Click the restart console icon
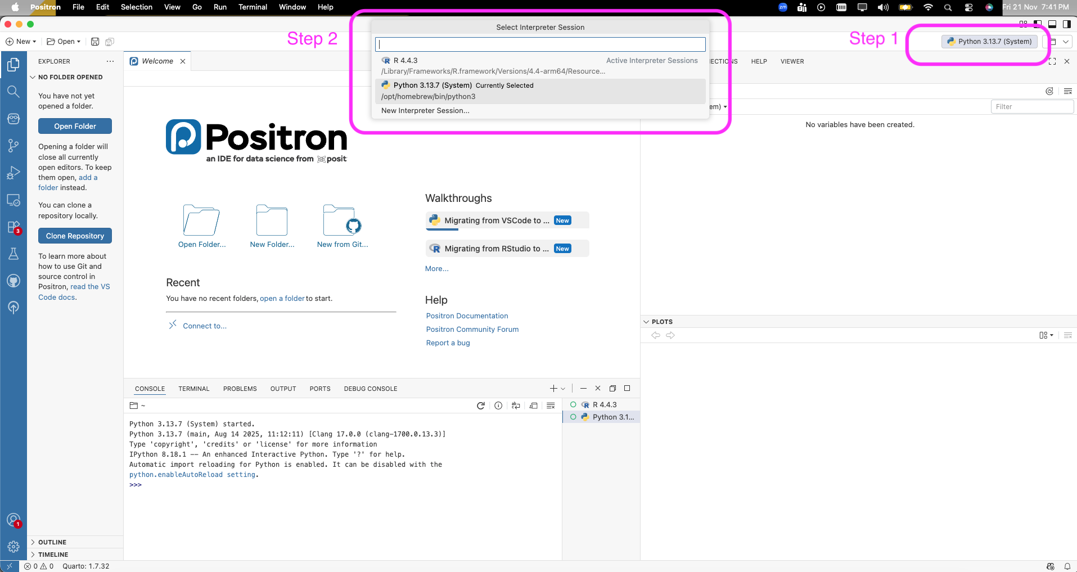 tap(480, 406)
